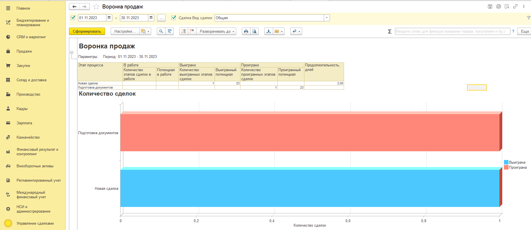This screenshot has height=230, width=531.
Task: Open CRM и маркетинг section
Action: point(31,37)
